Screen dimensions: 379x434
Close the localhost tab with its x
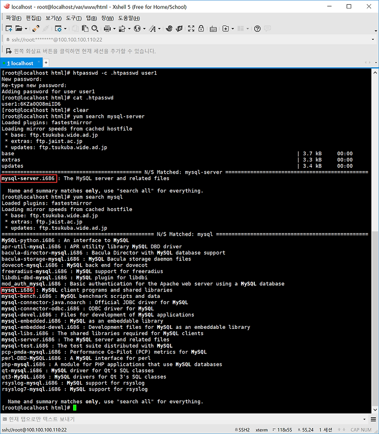click(x=39, y=62)
